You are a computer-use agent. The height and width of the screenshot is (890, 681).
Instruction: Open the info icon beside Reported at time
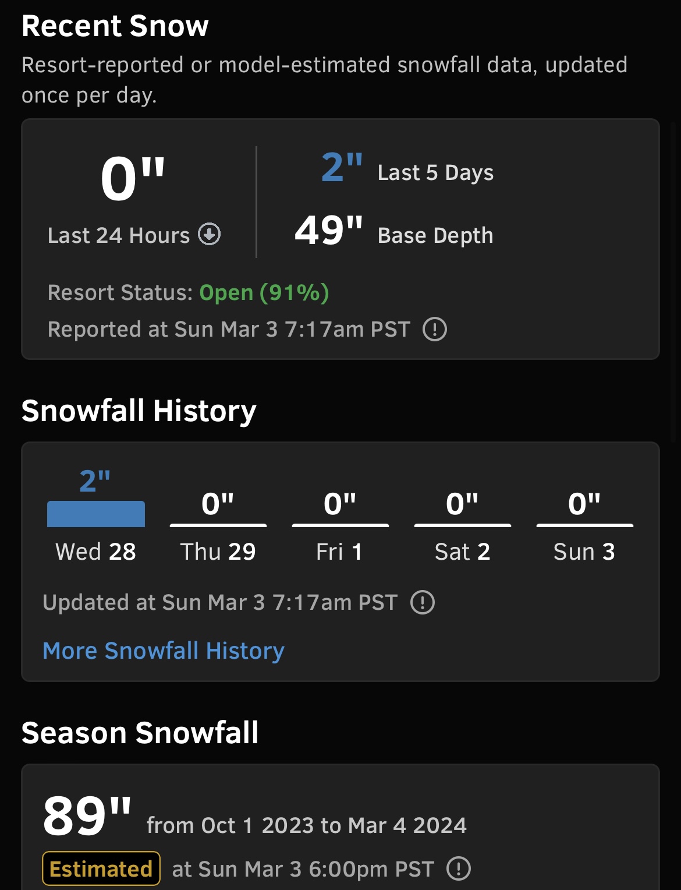coord(435,329)
